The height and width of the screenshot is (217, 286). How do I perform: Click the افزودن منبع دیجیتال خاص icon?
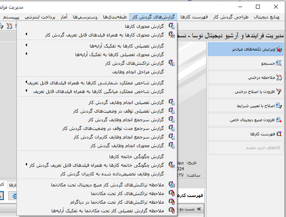pyautogui.click(x=279, y=120)
